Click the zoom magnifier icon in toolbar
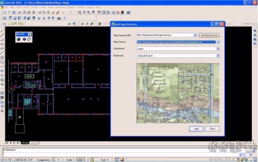The image size is (258, 162). 89,12
